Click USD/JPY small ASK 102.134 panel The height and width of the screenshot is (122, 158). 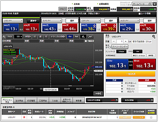click(31, 28)
